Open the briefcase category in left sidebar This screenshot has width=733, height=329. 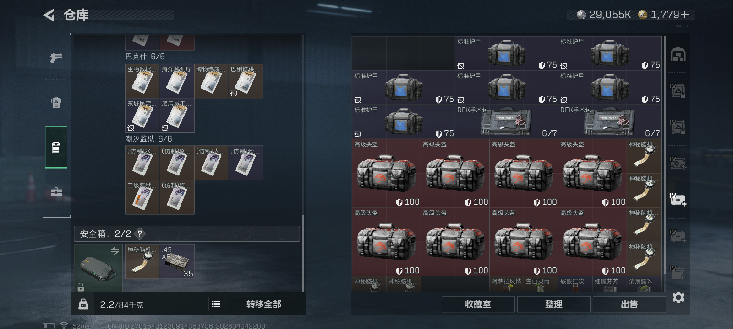click(x=56, y=192)
